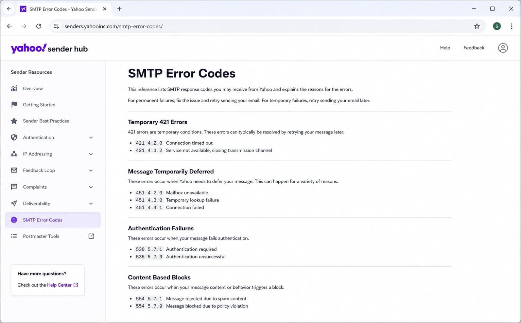The image size is (521, 323).
Task: Go back to the previous page
Action: point(9,26)
